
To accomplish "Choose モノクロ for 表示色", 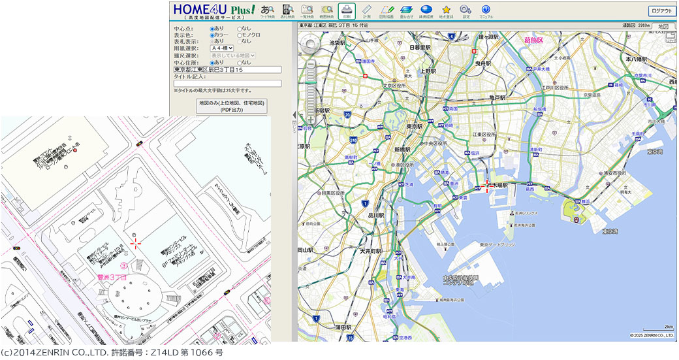I will pos(240,35).
